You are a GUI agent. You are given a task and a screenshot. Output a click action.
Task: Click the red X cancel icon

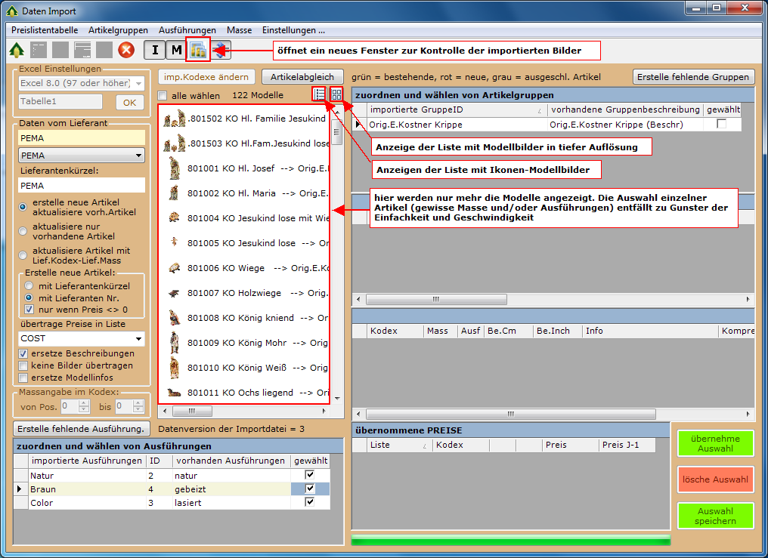[126, 51]
